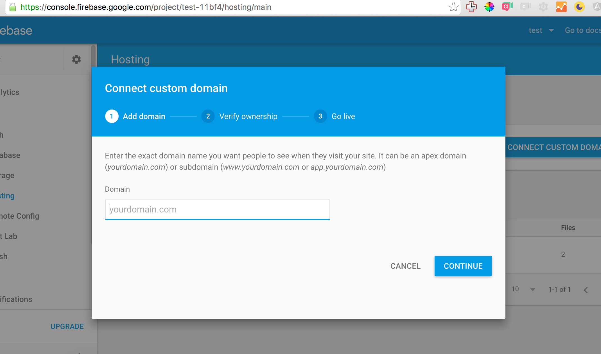The width and height of the screenshot is (601, 354).
Task: Open the orange chart extension
Action: click(561, 7)
